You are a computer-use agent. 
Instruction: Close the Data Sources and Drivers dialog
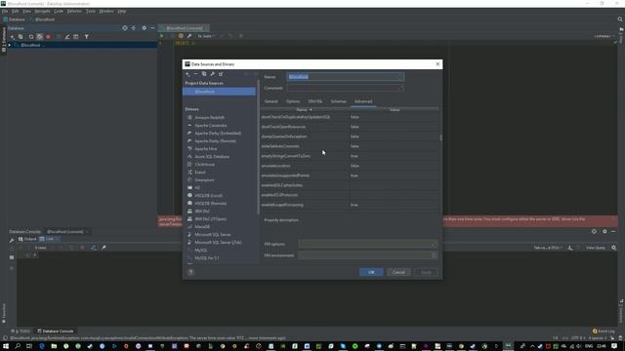pos(437,64)
